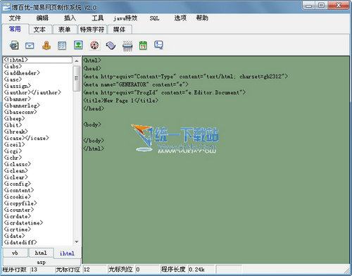This screenshot has height=276, width=352.
Task: Open the color wheel picker icon
Action: pos(94,45)
